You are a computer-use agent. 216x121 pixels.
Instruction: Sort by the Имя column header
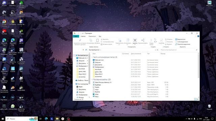94,54
